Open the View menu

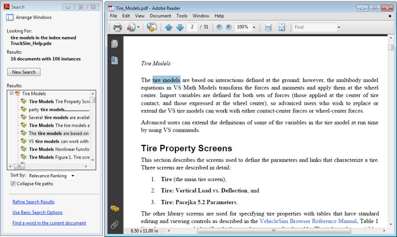tap(140, 16)
